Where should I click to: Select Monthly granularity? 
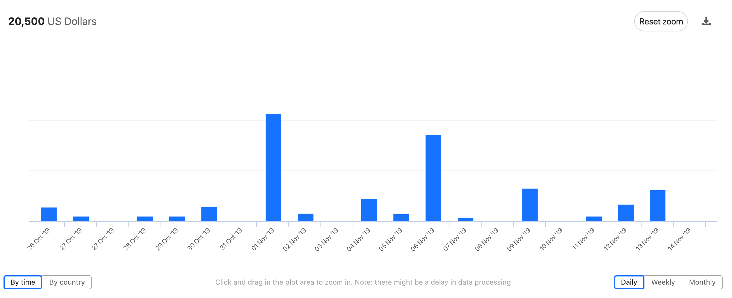coord(702,282)
